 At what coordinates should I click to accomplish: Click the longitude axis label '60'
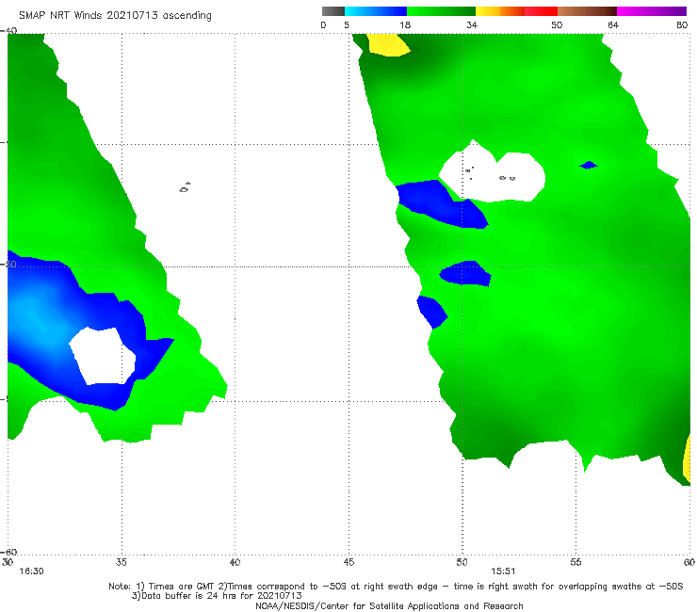(689, 562)
